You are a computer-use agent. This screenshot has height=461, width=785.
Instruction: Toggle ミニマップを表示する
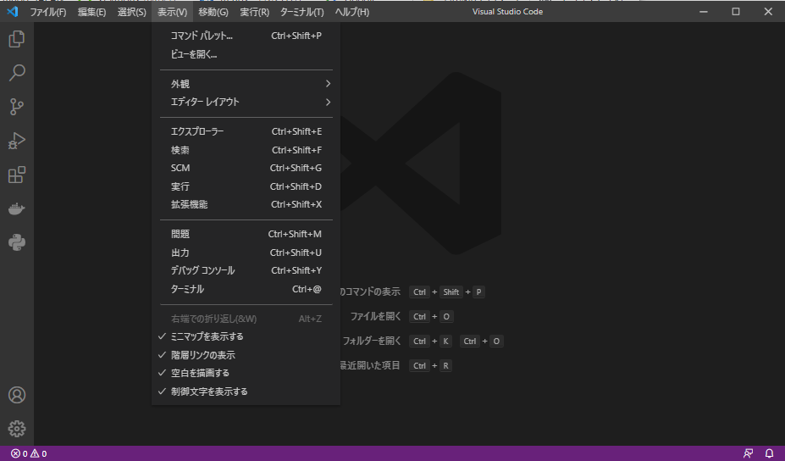pos(246,336)
